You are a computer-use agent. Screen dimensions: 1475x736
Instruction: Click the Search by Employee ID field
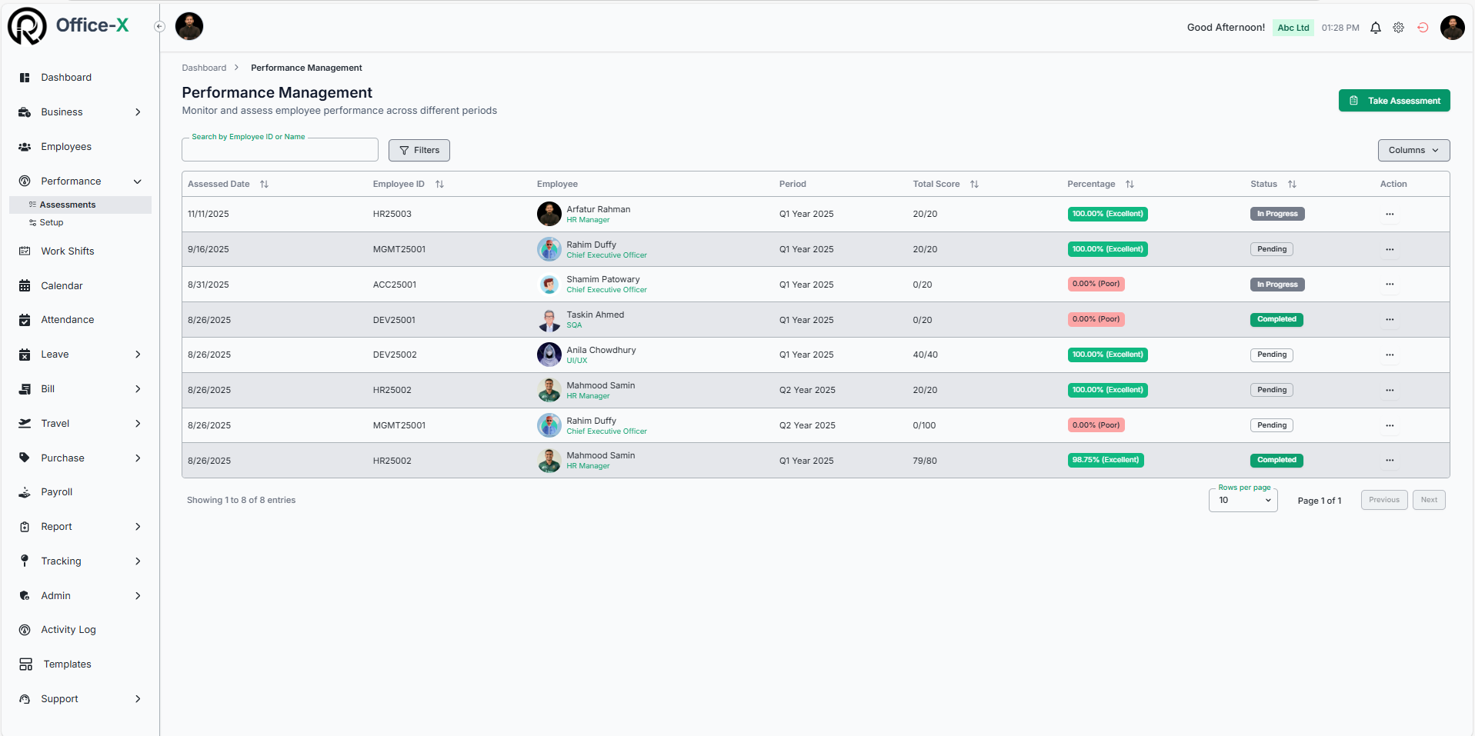(279, 151)
